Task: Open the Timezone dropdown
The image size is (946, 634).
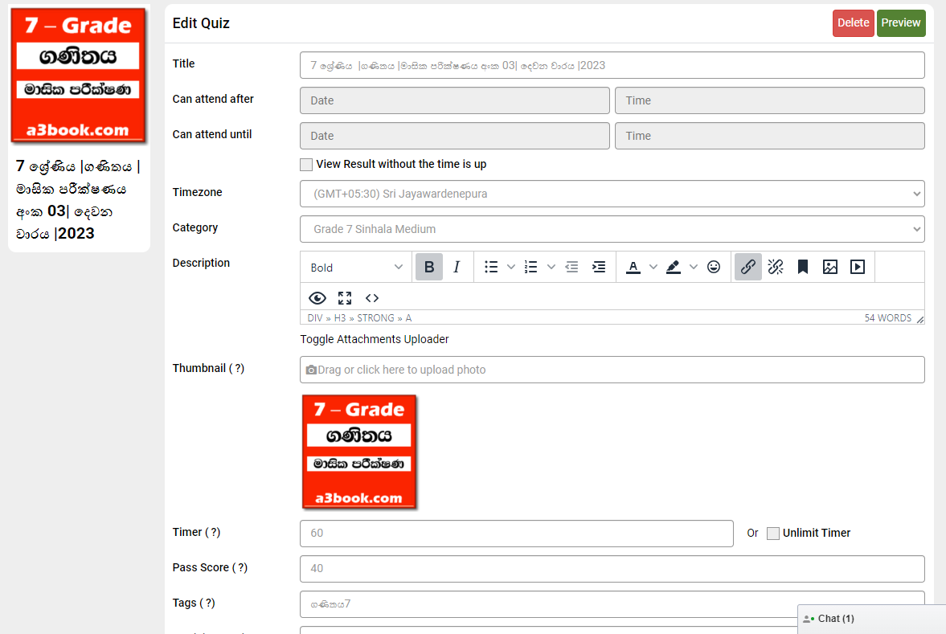Action: [612, 194]
